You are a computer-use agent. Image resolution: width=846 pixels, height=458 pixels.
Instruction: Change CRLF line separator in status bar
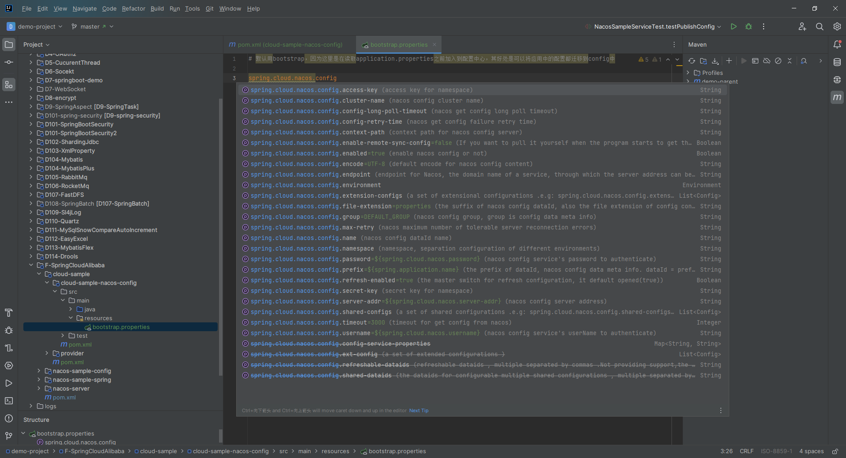coord(746,451)
